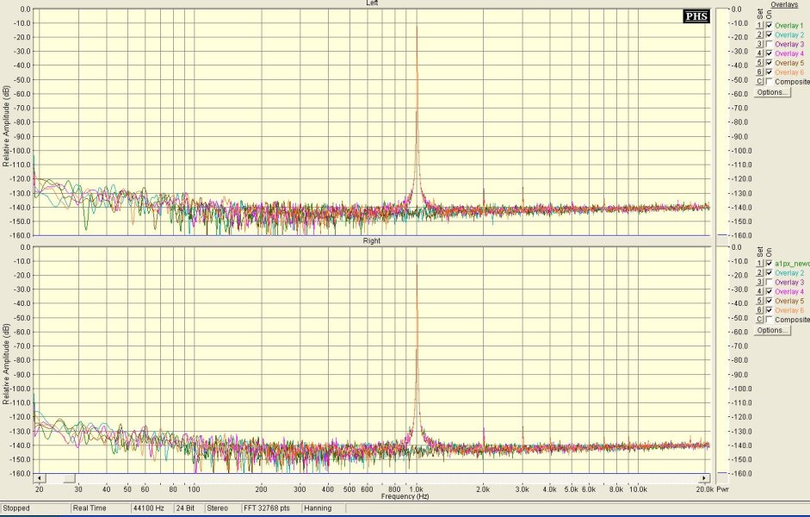Screen dimensions: 810x517
Task: Open Options for Right channel overlays
Action: [x=772, y=330]
